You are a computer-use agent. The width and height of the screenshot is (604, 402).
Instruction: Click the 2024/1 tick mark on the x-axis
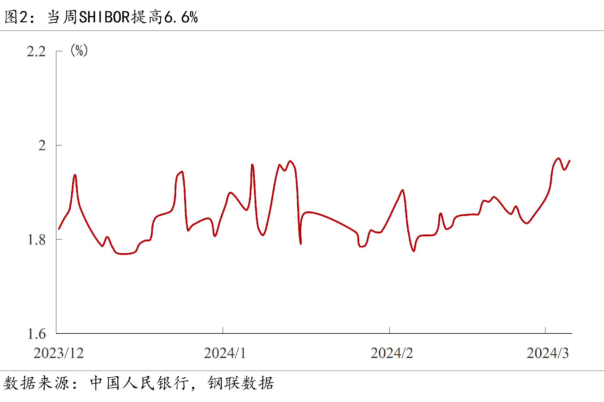223,330
